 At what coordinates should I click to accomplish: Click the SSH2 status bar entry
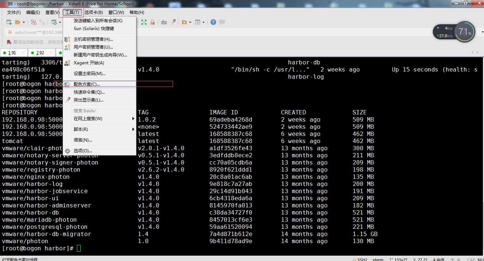[360, 259]
